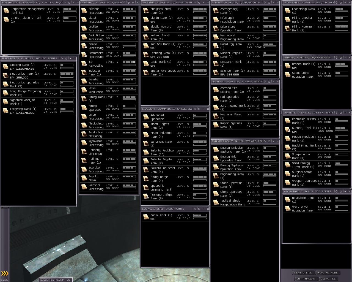Select the Astrogeology skill book icon
The width and height of the screenshot is (352, 282).
click(x=216, y=11)
